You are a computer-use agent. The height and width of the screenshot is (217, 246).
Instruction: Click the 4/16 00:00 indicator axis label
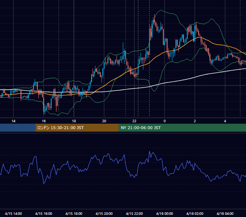pos(165,213)
